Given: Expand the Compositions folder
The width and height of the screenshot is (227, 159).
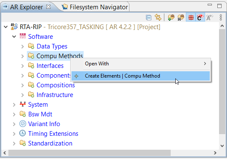Looking at the screenshot, I should coord(22,85).
